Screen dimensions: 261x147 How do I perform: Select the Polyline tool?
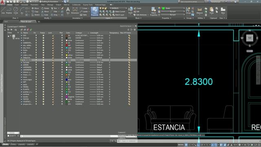(x=9, y=11)
